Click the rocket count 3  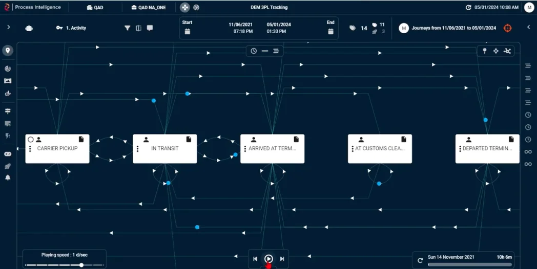(x=378, y=31)
